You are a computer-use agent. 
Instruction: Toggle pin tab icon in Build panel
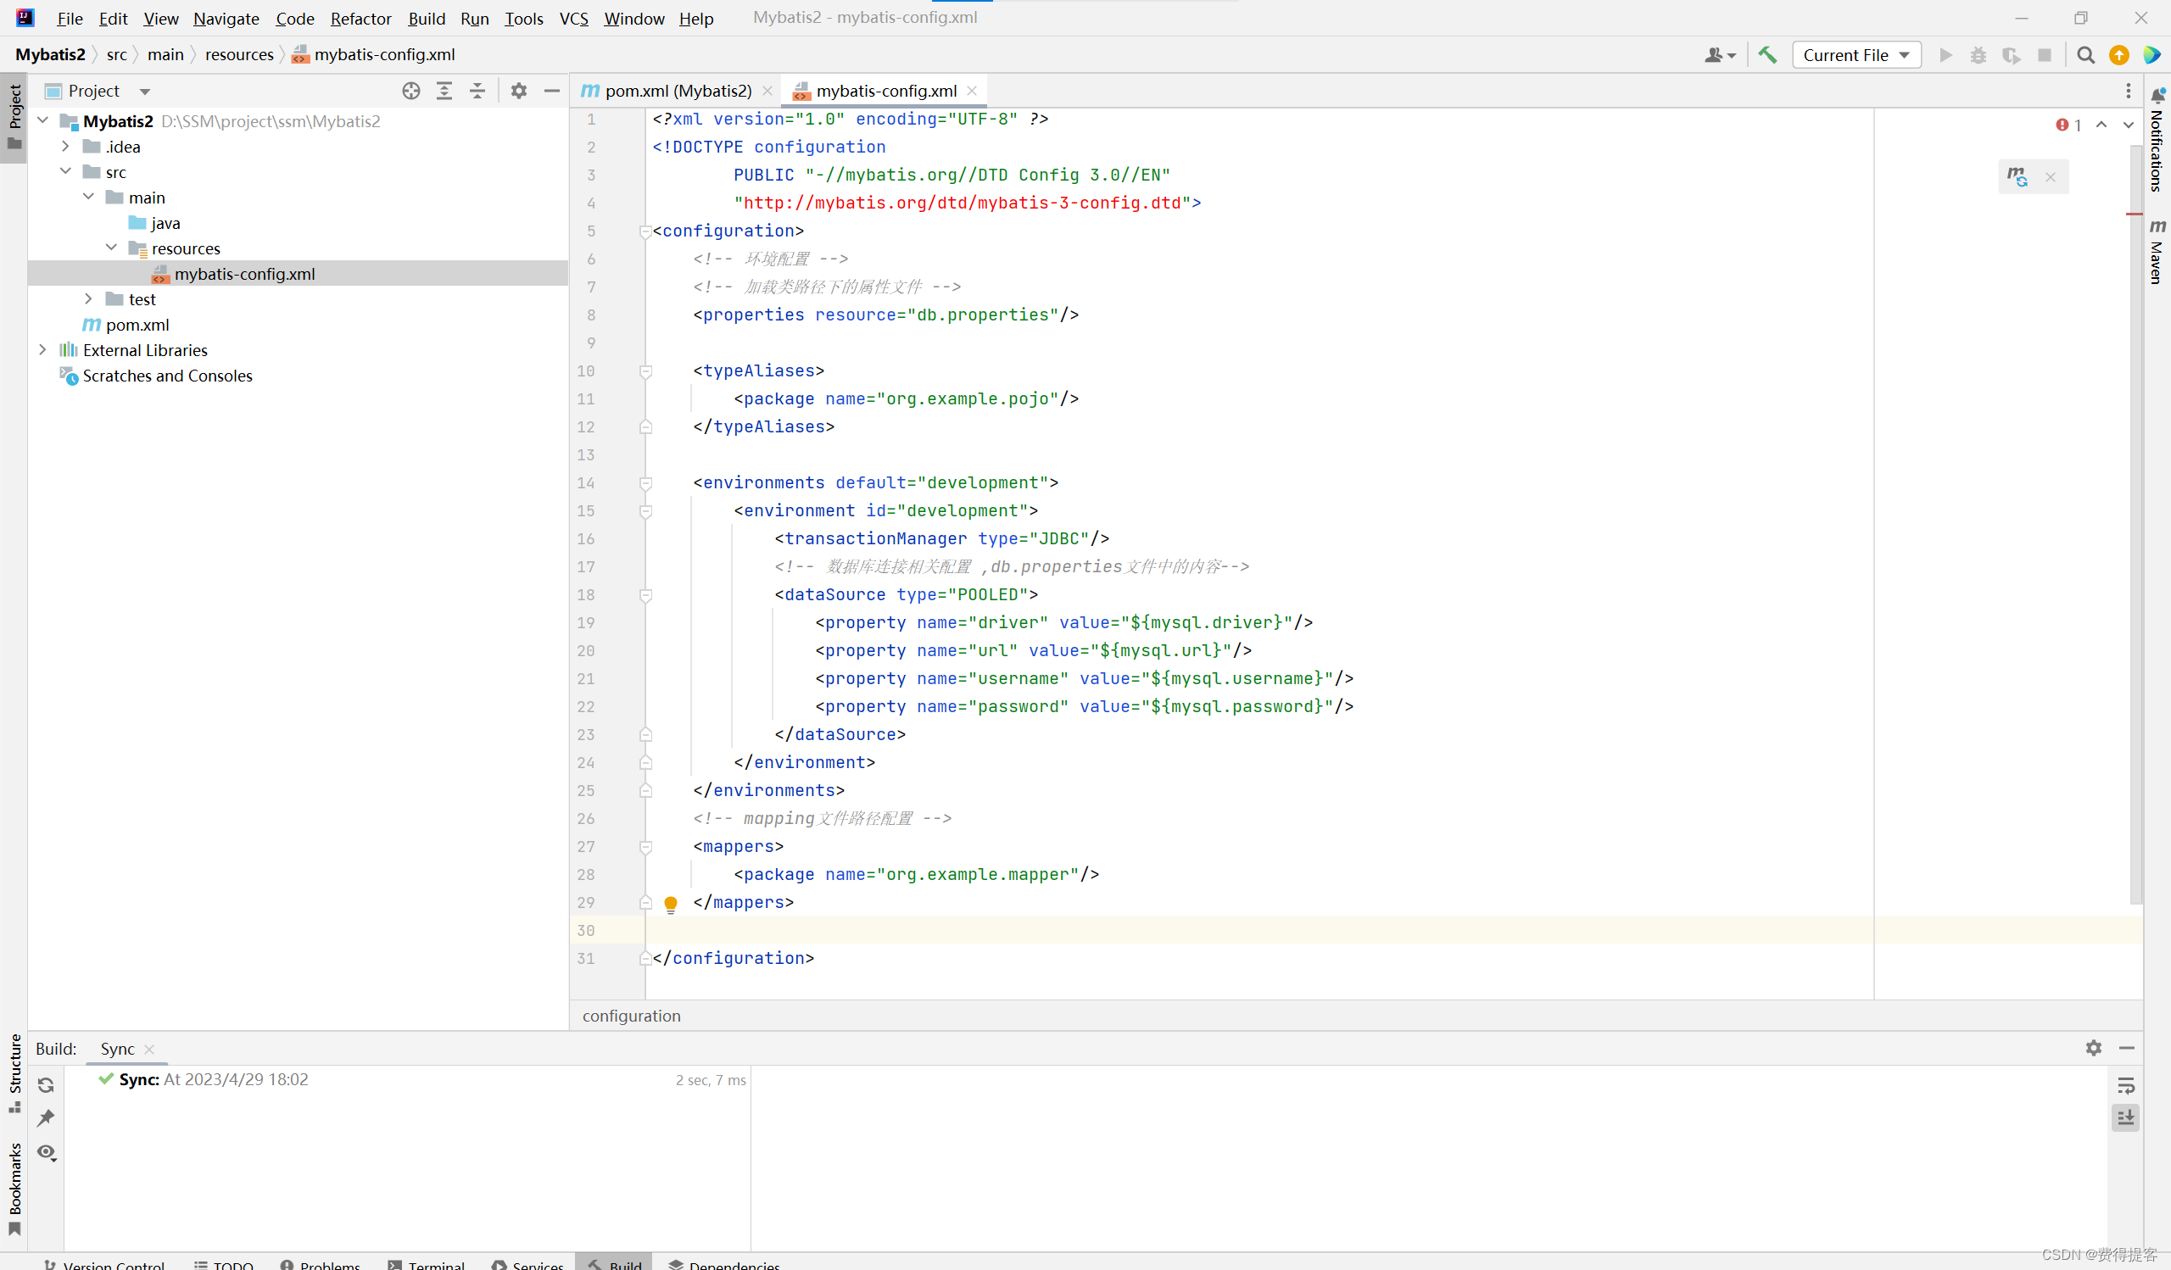click(x=47, y=1117)
